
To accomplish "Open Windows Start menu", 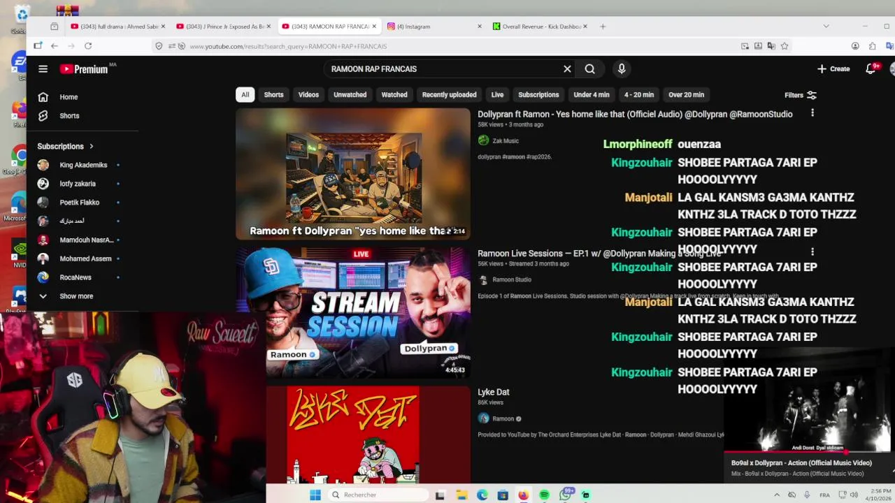I will point(315,495).
